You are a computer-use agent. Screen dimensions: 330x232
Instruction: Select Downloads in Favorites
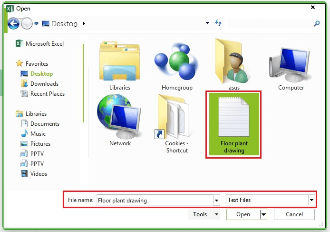click(x=44, y=84)
